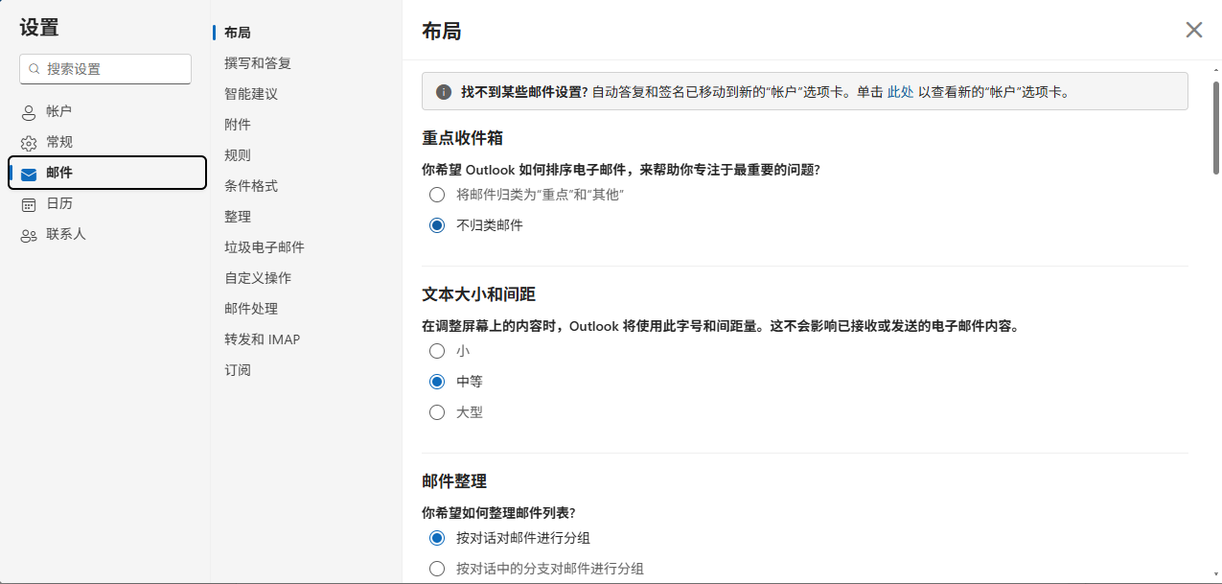Open the 日历 settings category
1222x584 pixels.
tap(107, 203)
